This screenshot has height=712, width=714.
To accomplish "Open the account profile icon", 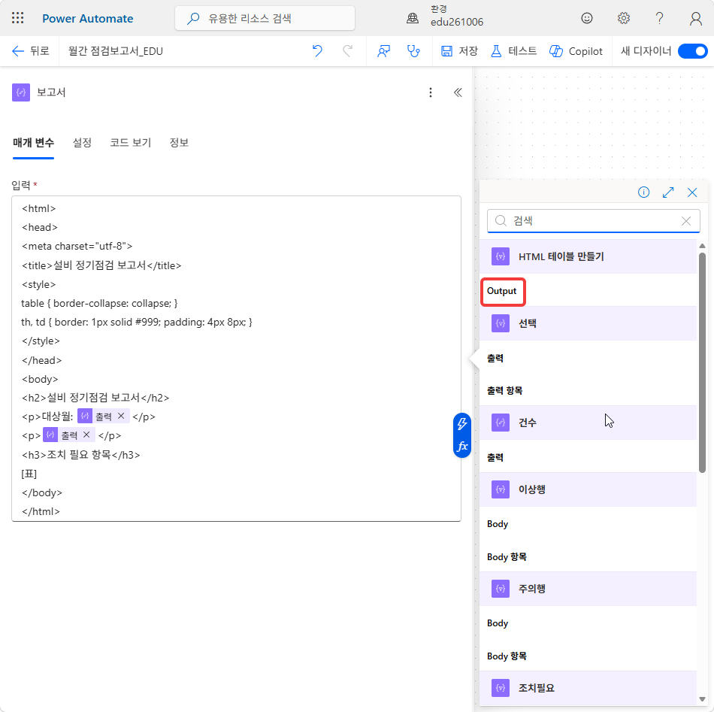I will pyautogui.click(x=695, y=18).
